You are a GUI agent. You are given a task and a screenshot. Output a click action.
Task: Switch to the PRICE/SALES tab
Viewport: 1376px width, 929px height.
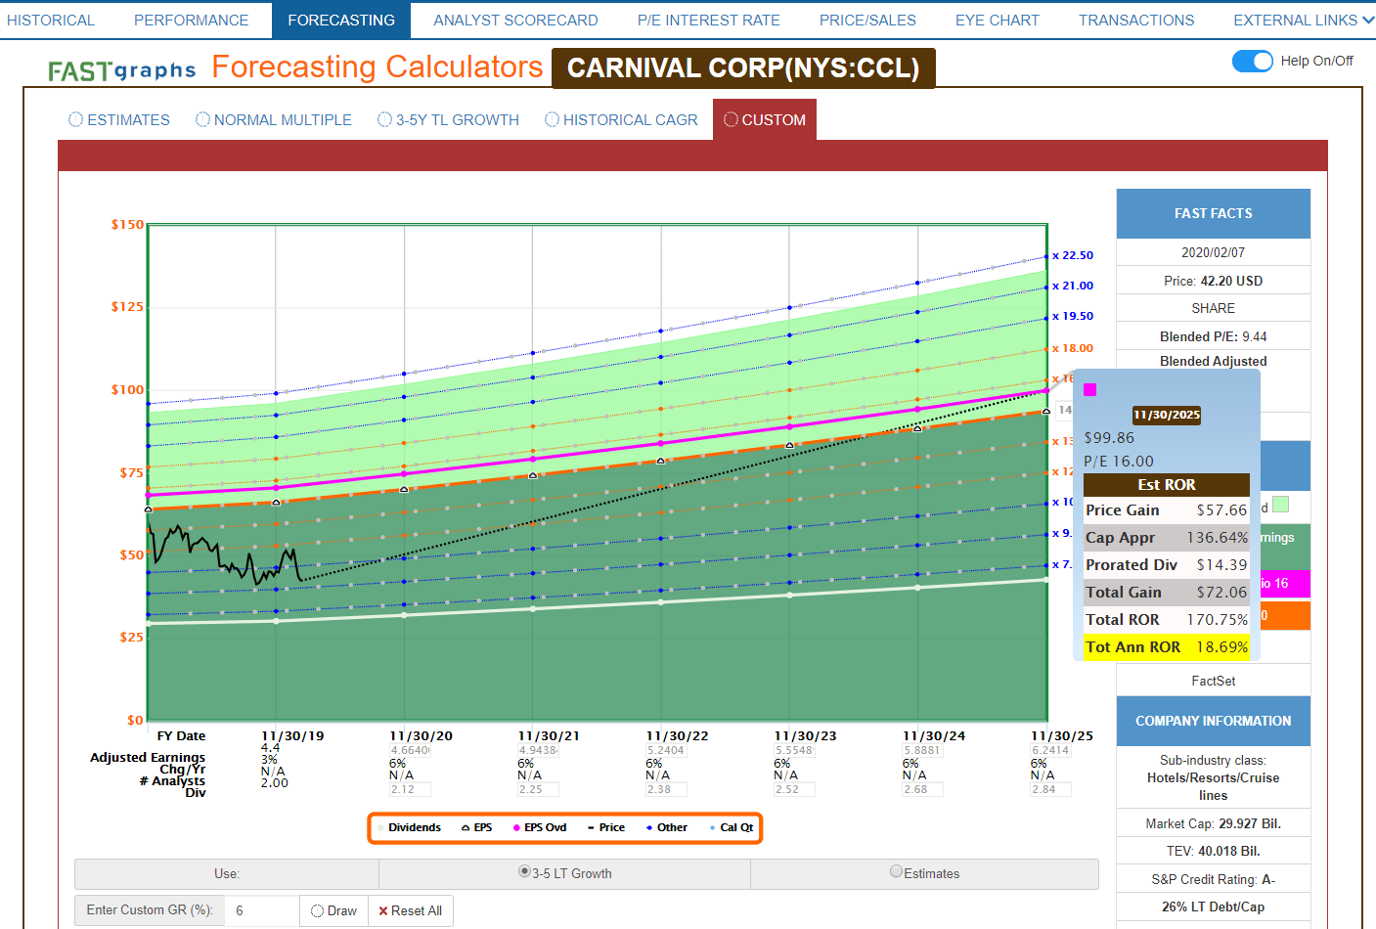(x=867, y=20)
